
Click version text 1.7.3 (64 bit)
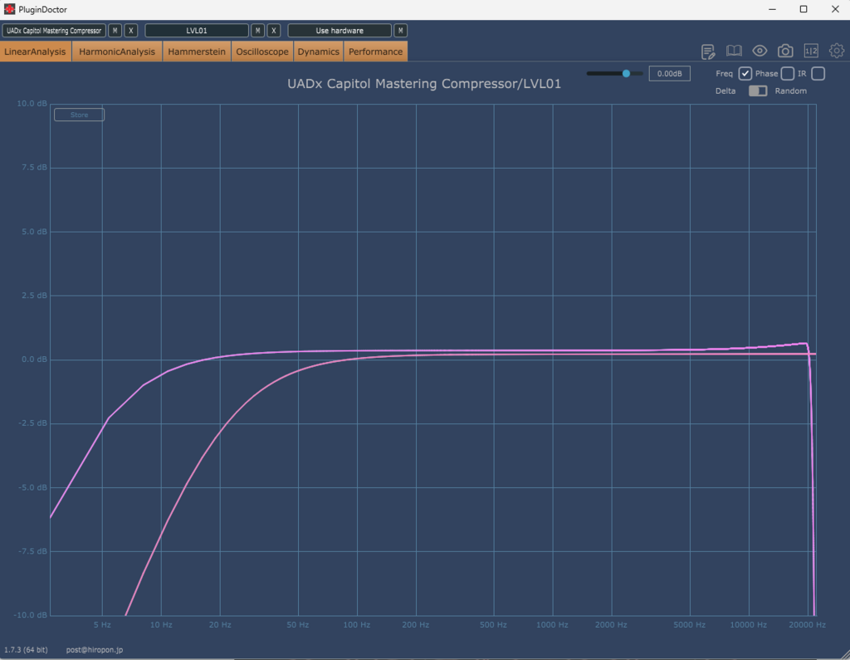pyautogui.click(x=26, y=650)
